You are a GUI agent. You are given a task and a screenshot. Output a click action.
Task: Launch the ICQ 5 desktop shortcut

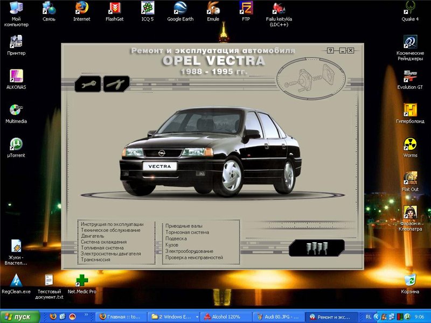click(x=148, y=11)
